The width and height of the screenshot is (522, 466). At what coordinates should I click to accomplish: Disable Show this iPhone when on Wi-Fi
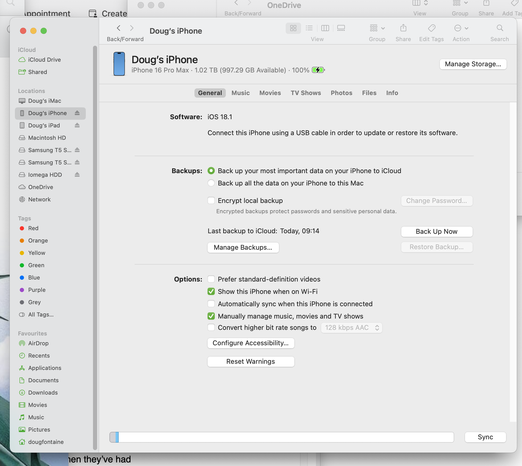coord(211,292)
